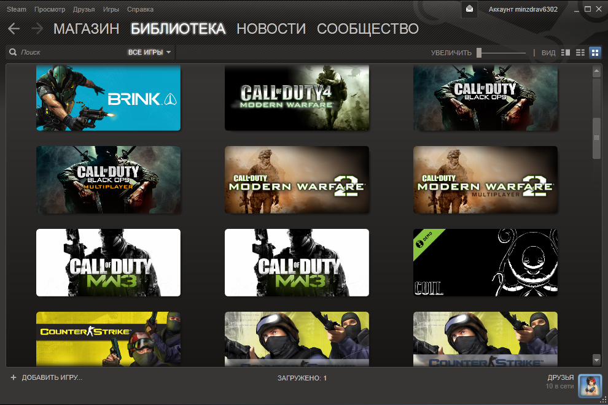Go forward with the right arrow
This screenshot has width=608, height=405.
pos(37,29)
